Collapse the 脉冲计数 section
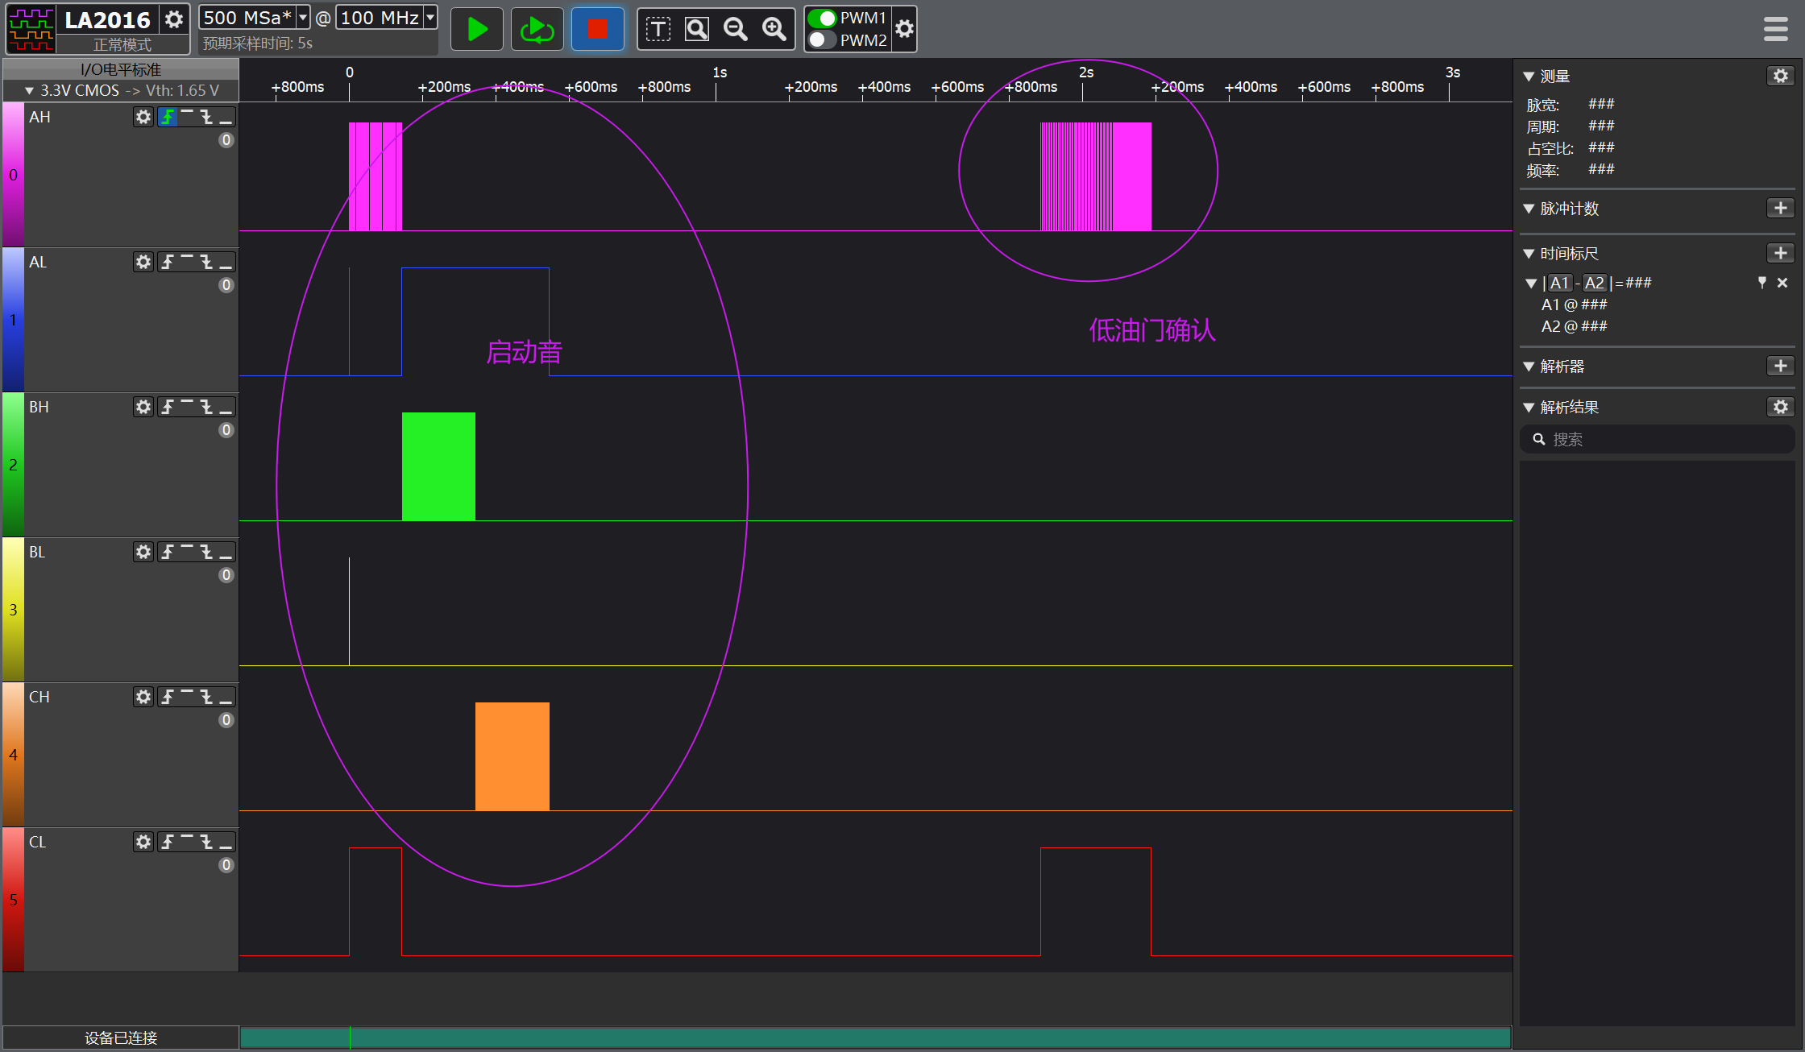Viewport: 1805px width, 1052px height. (1529, 209)
